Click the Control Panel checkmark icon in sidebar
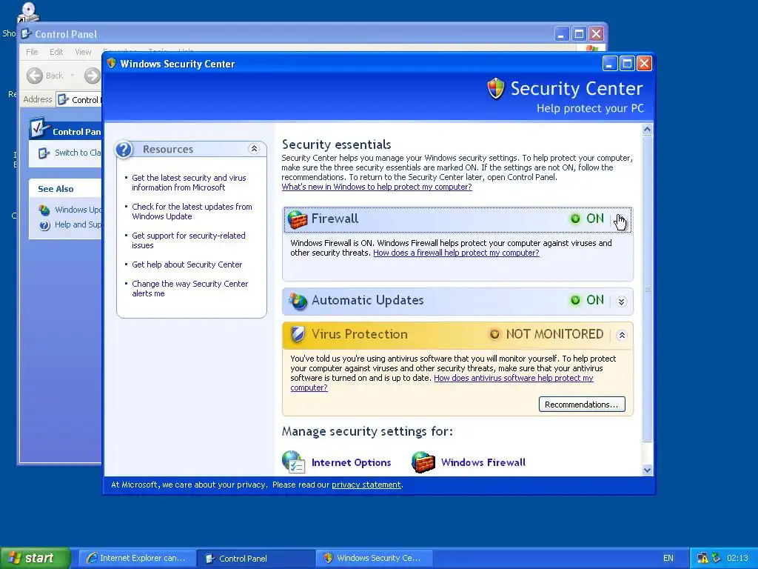The width and height of the screenshot is (758, 569). pyautogui.click(x=38, y=127)
